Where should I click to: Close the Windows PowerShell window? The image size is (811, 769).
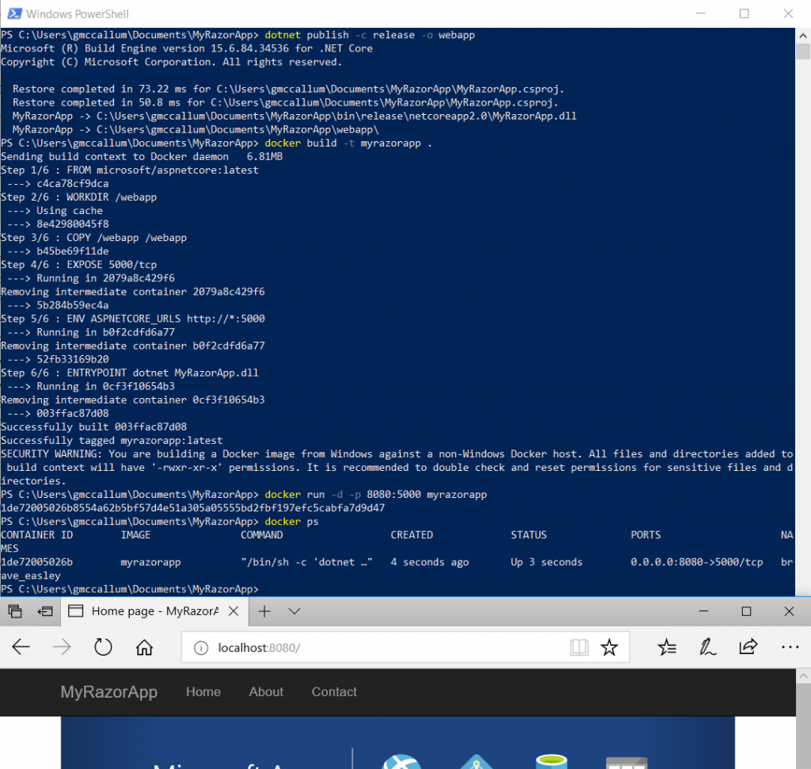click(788, 13)
